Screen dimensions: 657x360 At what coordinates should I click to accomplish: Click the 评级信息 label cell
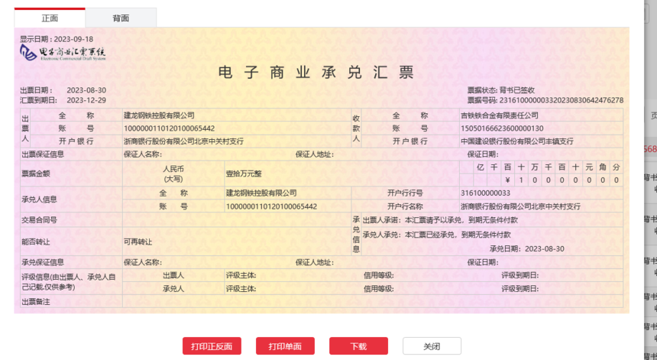tap(71, 281)
